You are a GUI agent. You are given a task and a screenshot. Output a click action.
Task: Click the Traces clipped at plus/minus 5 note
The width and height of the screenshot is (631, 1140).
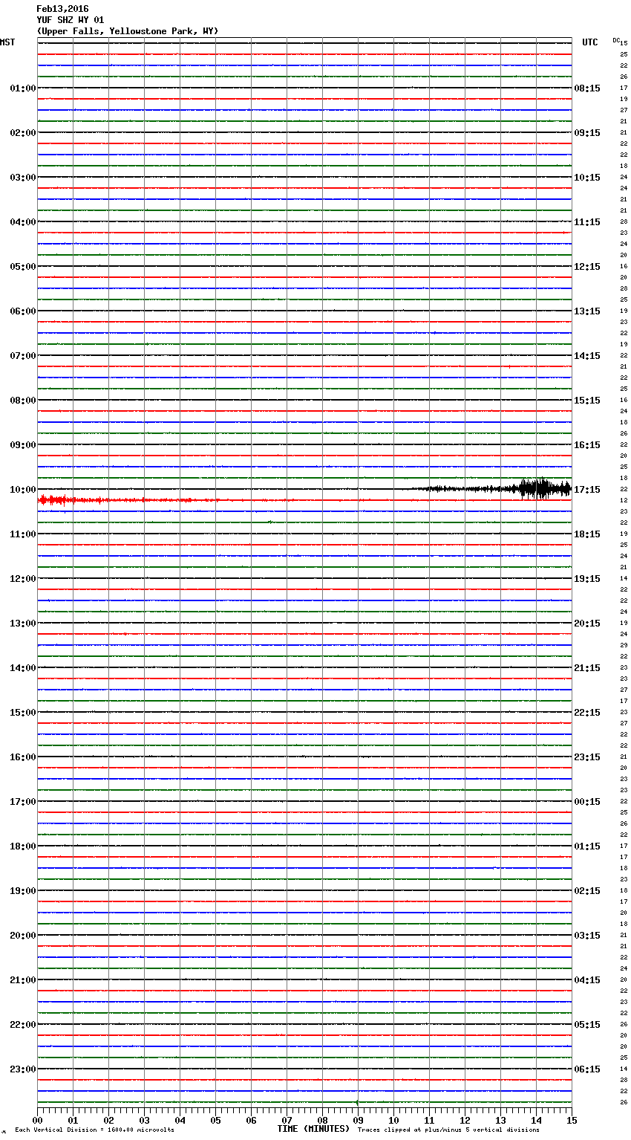448,1130
